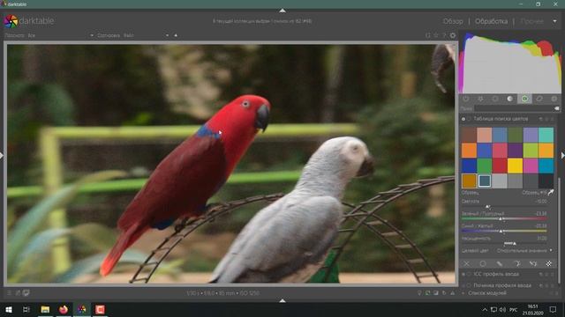Show only active modules group
This screenshot has width=565, height=317.
[466, 99]
